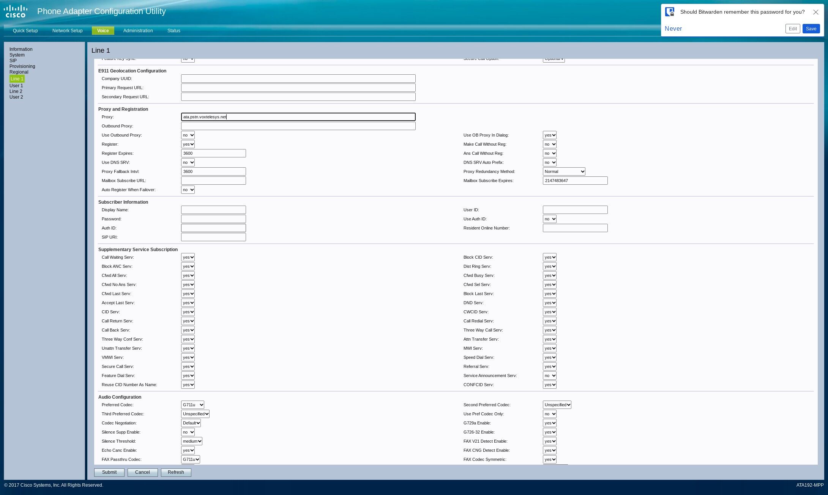Open the Block CID Serv dropdown
The height and width of the screenshot is (495, 828).
550,257
